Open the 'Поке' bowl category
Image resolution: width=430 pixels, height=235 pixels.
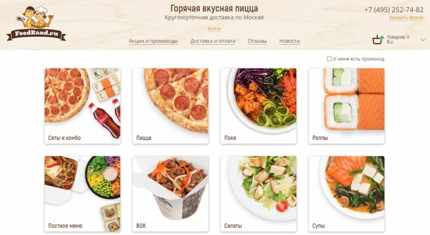click(258, 106)
